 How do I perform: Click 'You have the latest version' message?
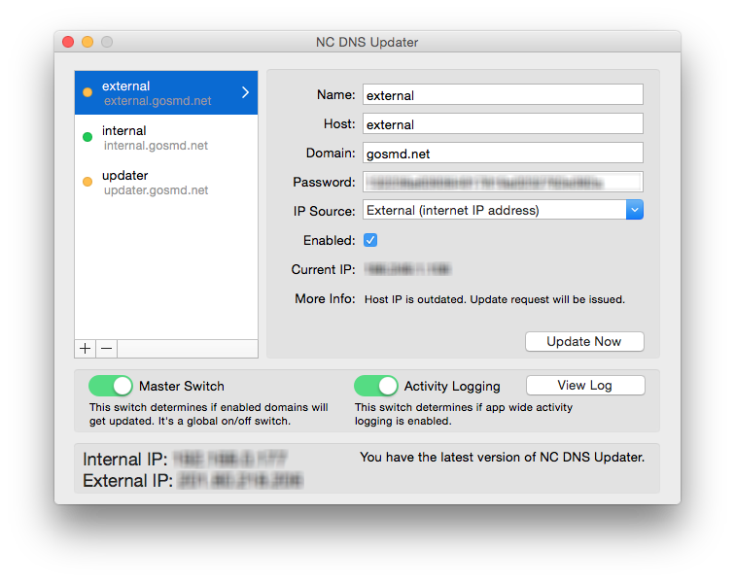pos(502,458)
